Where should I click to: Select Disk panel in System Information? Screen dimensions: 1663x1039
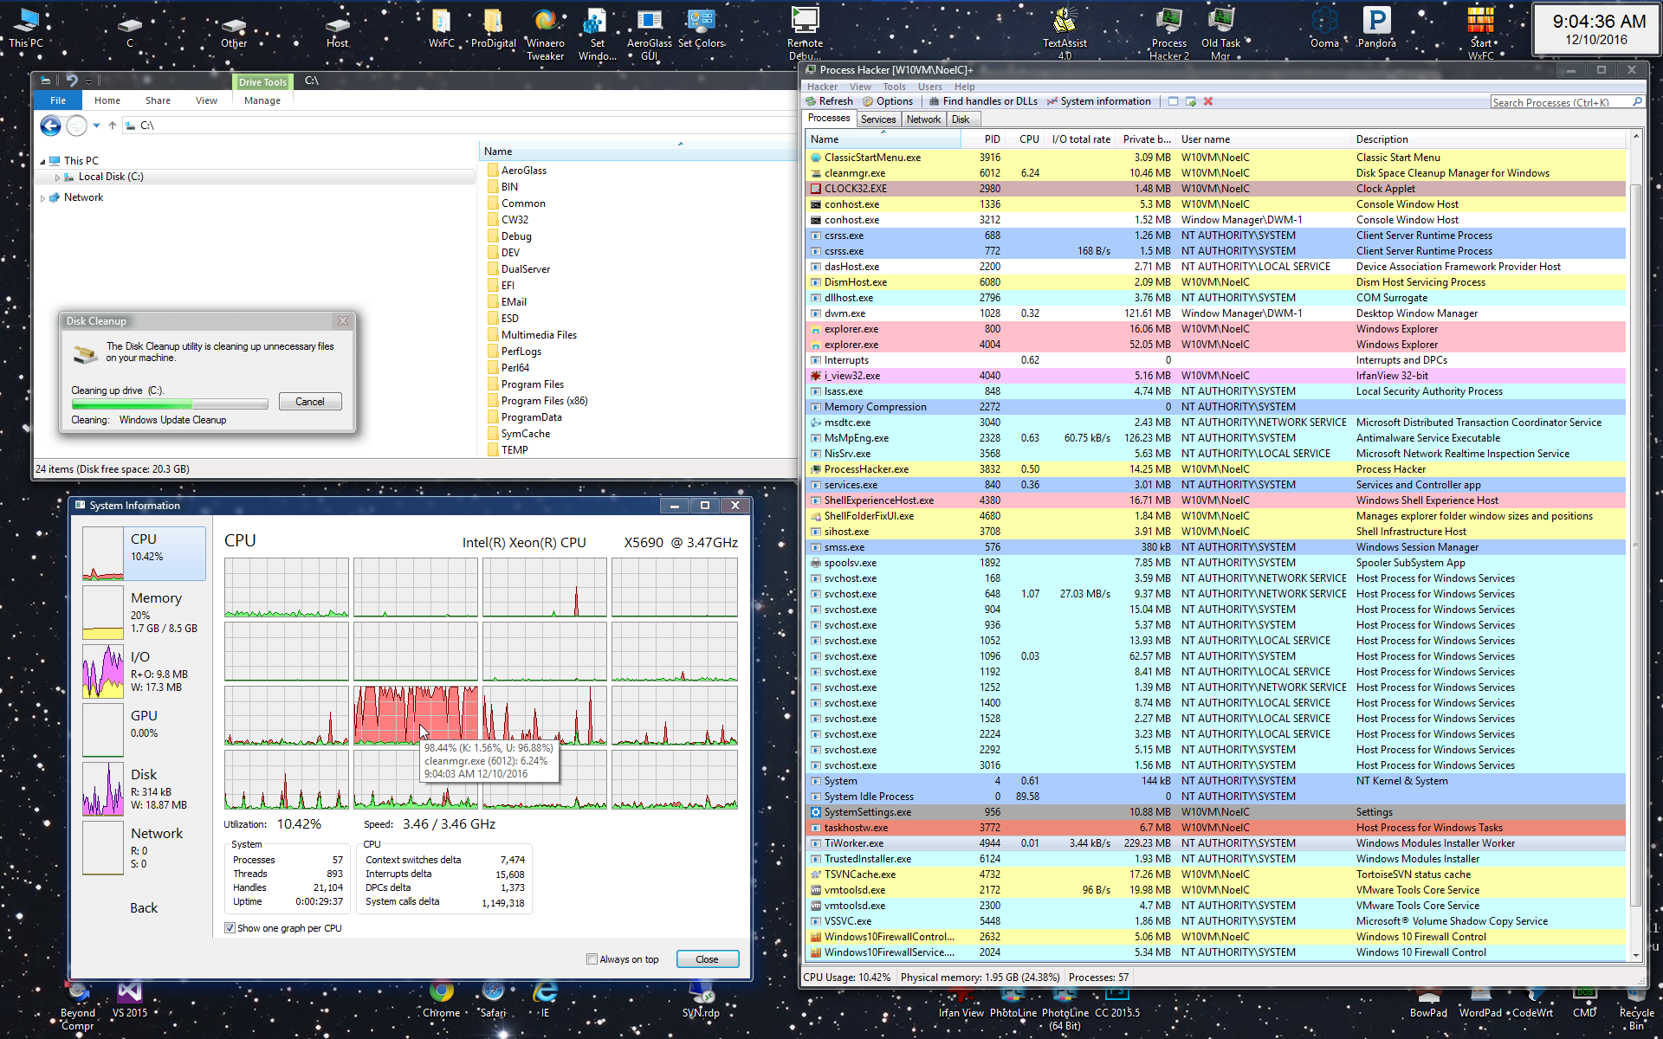pos(144,790)
